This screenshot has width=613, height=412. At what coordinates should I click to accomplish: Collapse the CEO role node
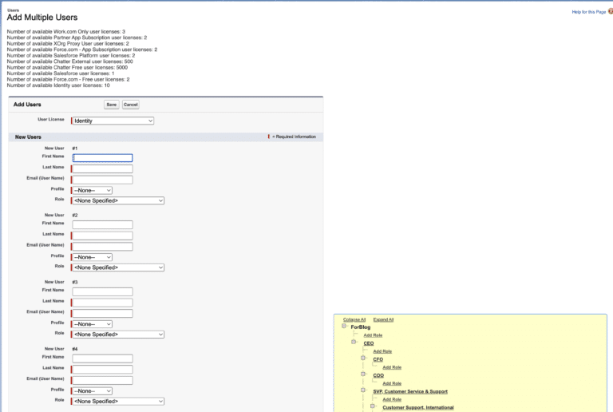point(354,342)
